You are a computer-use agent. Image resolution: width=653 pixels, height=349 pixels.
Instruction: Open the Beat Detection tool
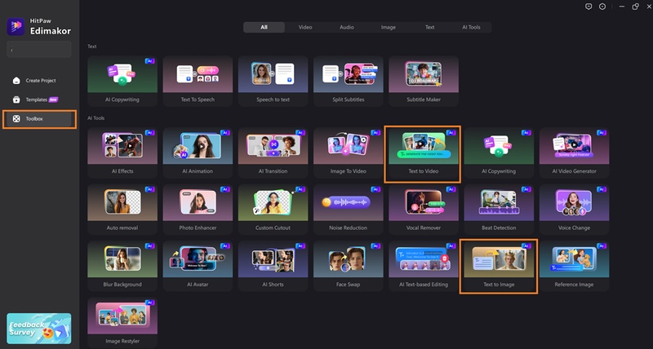click(499, 210)
